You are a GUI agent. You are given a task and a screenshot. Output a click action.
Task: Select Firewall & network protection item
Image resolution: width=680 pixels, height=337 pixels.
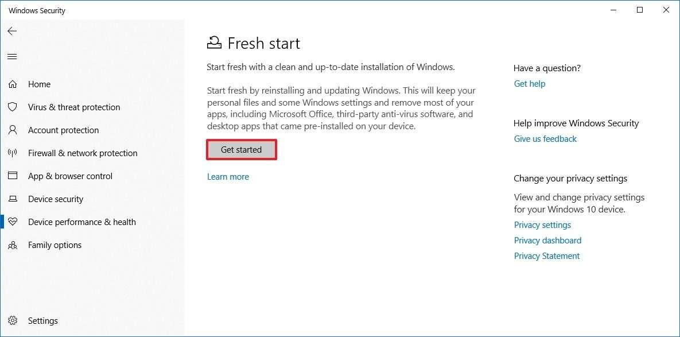pos(83,153)
